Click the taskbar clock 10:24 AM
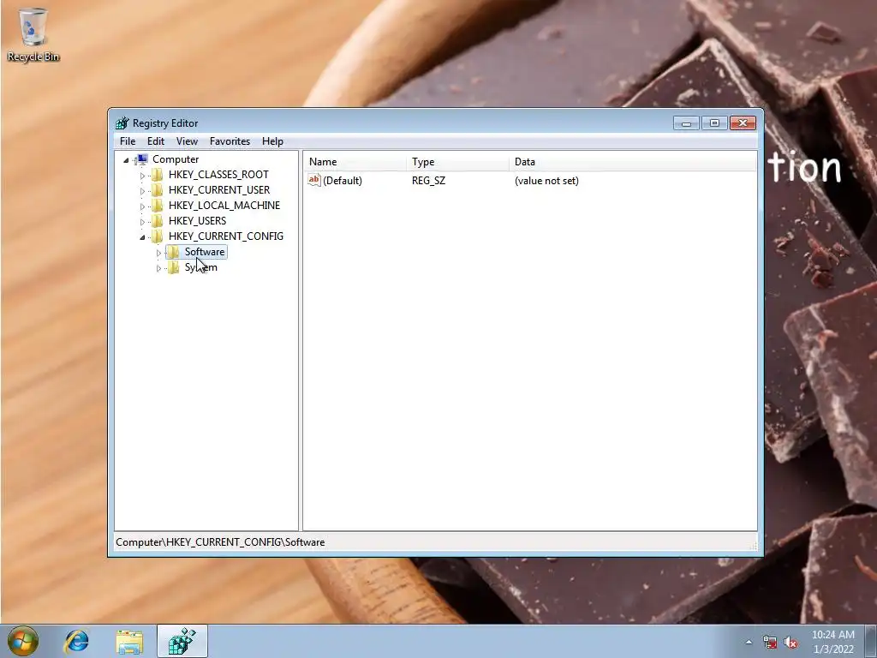This screenshot has width=877, height=658. 832,635
